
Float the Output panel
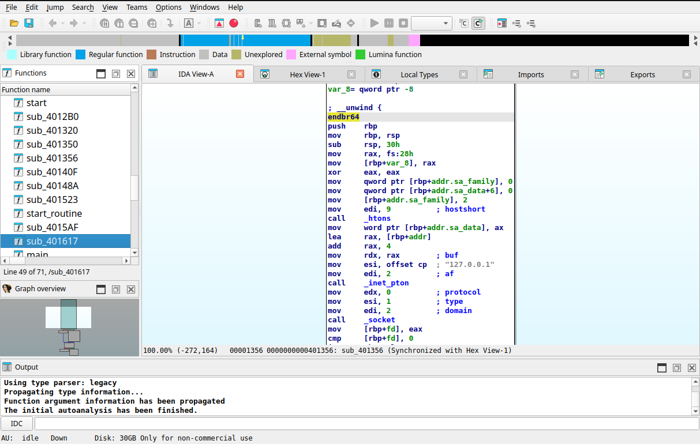coord(677,368)
